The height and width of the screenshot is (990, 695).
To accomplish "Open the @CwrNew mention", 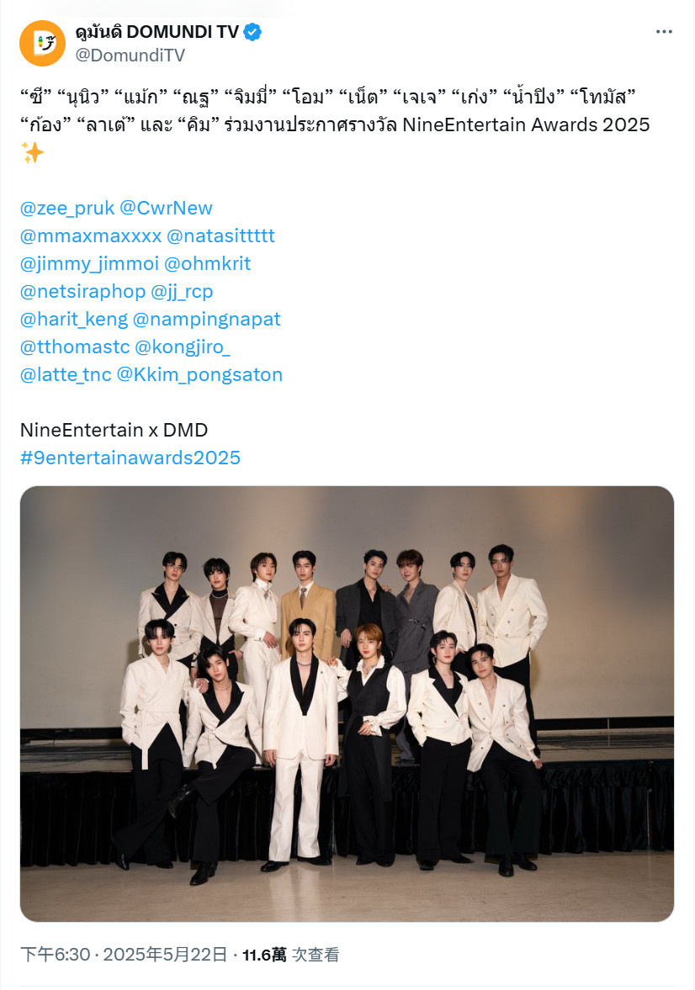I will 166,208.
